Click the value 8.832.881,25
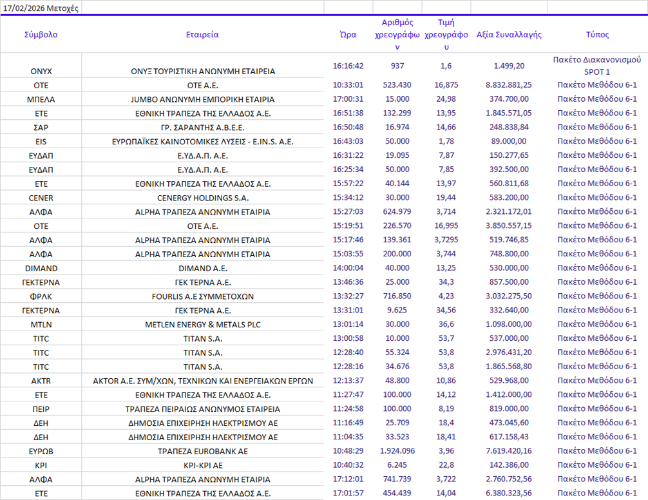The height and width of the screenshot is (500, 648). [x=509, y=85]
